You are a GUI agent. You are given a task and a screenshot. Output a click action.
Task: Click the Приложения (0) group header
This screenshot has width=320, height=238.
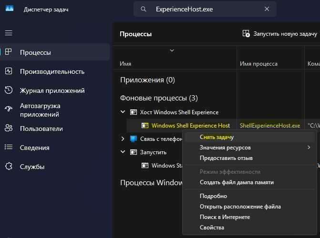coord(147,80)
